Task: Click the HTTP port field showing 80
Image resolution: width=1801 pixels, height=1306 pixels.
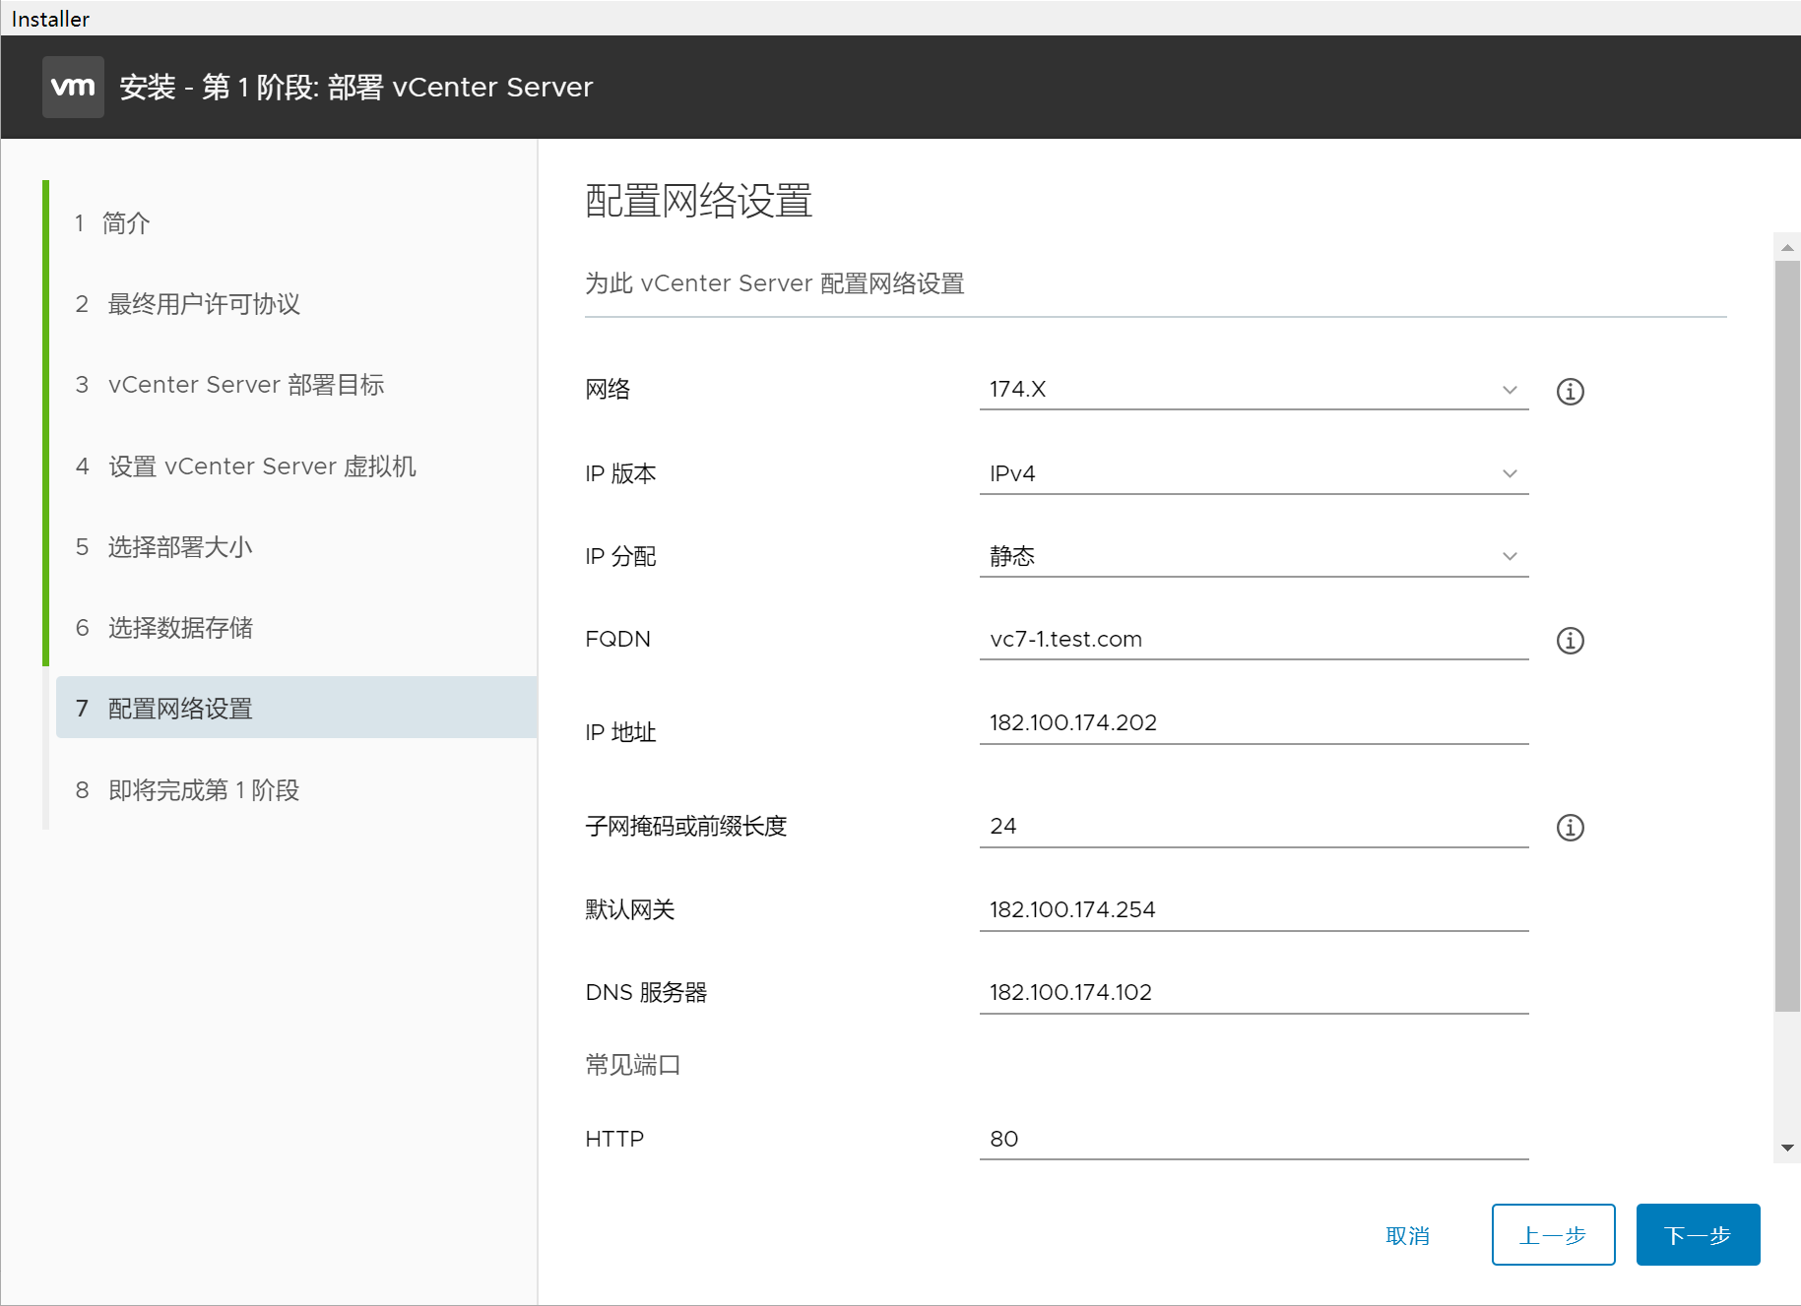Action: (1253, 1140)
